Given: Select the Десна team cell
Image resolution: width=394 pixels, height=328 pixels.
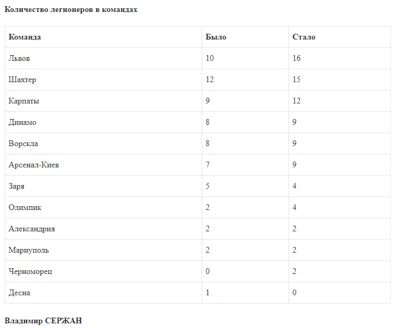Looking at the screenshot, I should point(19,293).
